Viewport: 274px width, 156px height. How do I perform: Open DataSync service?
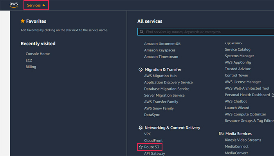tap(152, 115)
